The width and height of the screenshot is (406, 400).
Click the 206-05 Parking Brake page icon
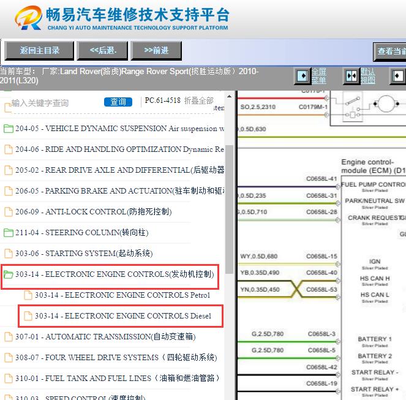[x=9, y=191]
